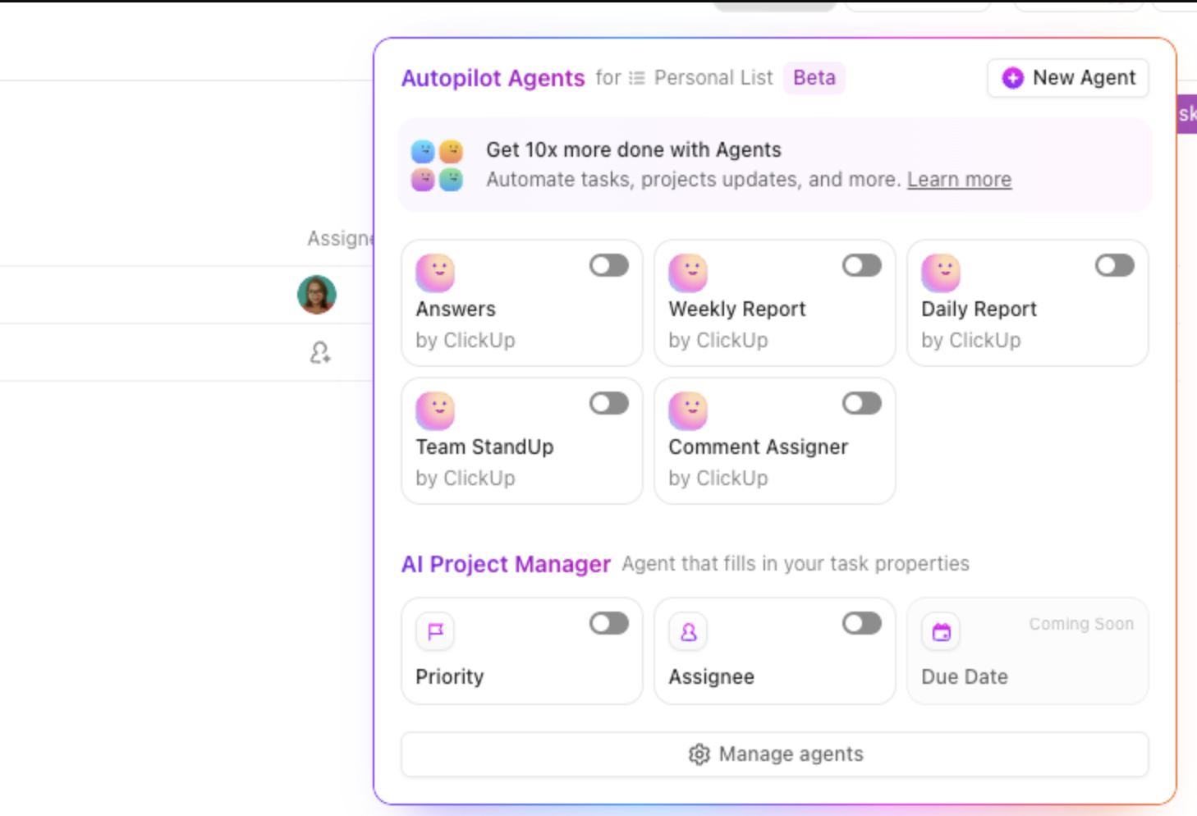This screenshot has height=816, width=1197.
Task: Click the Weekly Report agent icon
Action: (688, 273)
